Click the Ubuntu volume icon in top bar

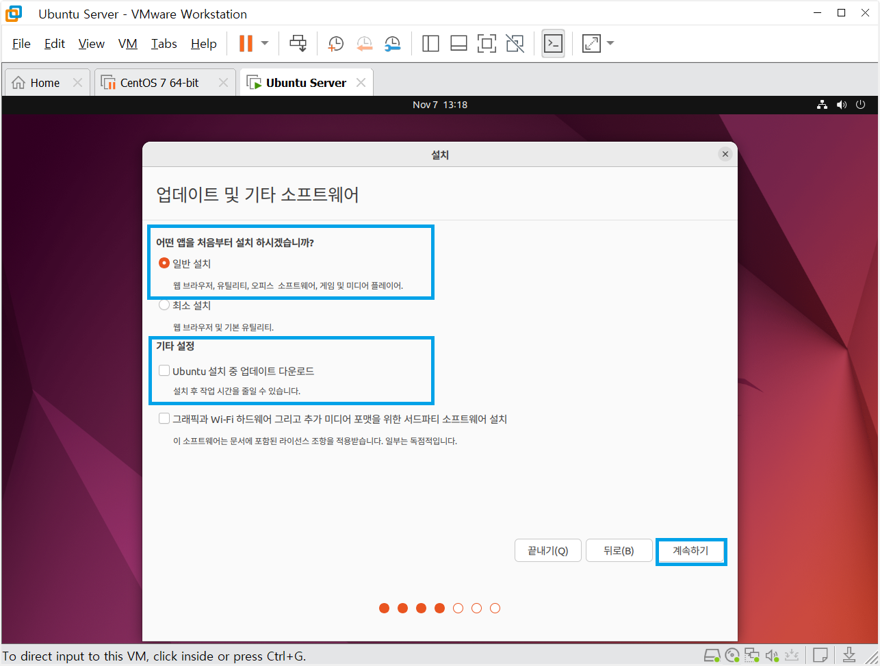[x=842, y=105]
